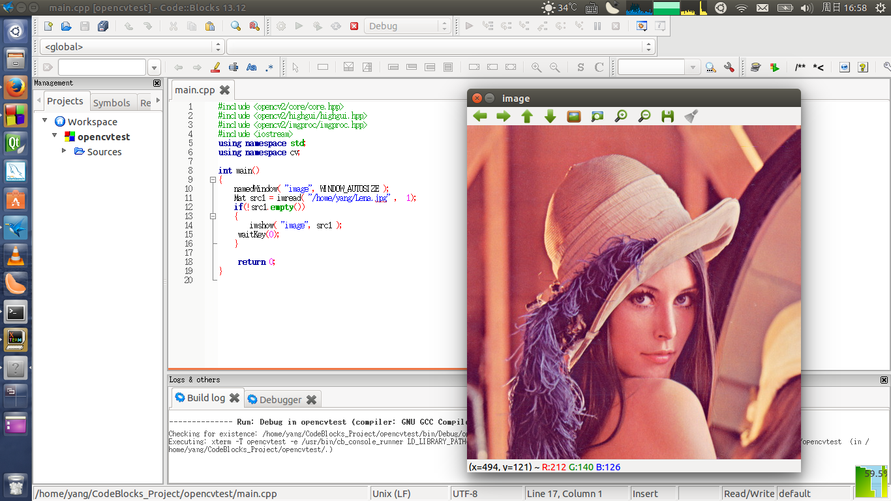Click the Lena image in the image window
The height and width of the screenshot is (501, 891).
click(x=634, y=292)
